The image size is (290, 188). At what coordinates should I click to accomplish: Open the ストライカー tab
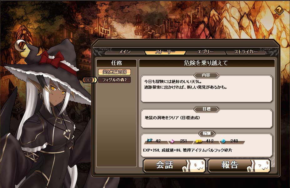246,52
